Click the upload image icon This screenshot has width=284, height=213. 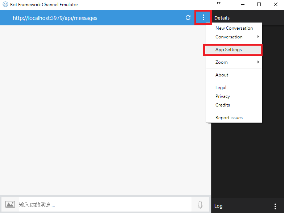click(x=10, y=205)
